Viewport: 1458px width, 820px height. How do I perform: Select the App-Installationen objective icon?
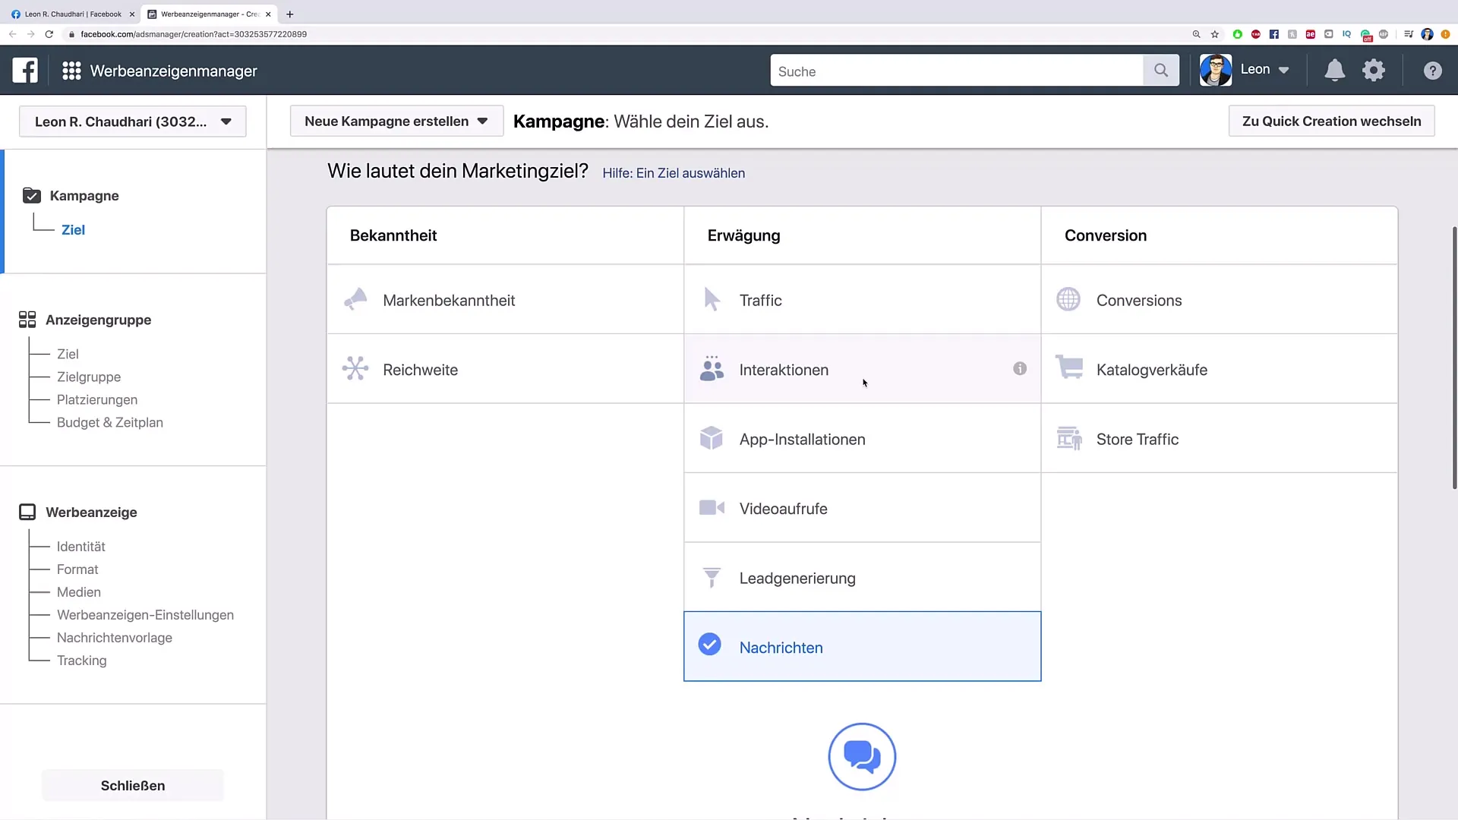[x=711, y=439]
